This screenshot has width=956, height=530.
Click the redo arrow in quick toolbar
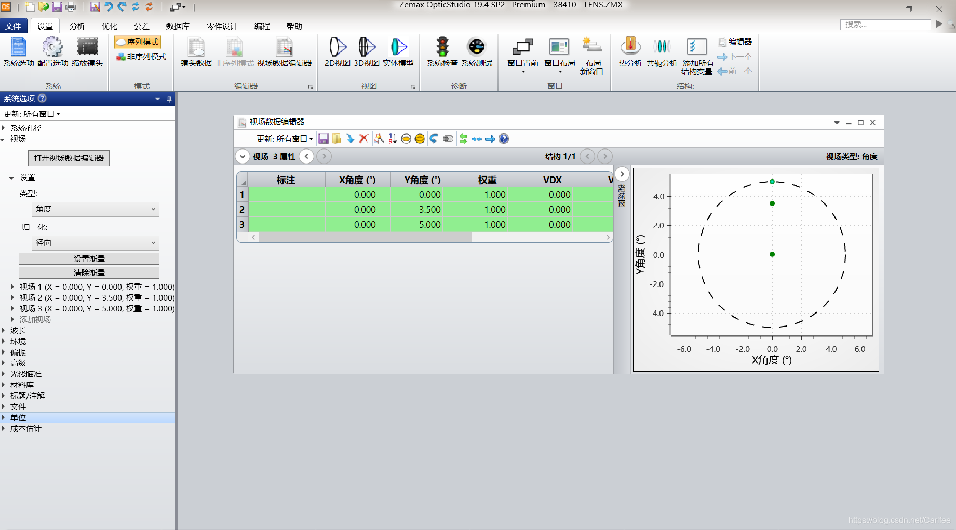(122, 7)
